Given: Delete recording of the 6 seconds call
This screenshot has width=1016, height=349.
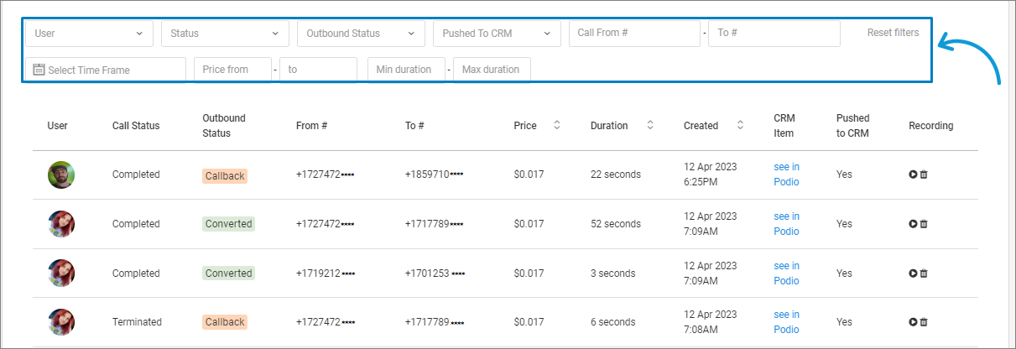Looking at the screenshot, I should pyautogui.click(x=924, y=322).
